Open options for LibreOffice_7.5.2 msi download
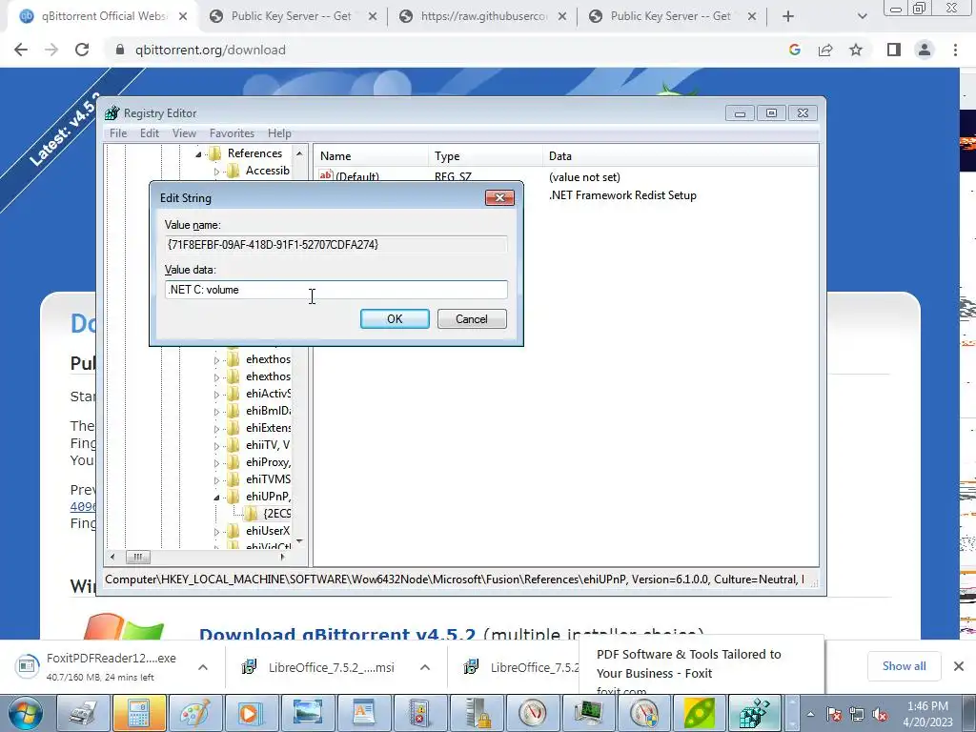 (x=424, y=667)
